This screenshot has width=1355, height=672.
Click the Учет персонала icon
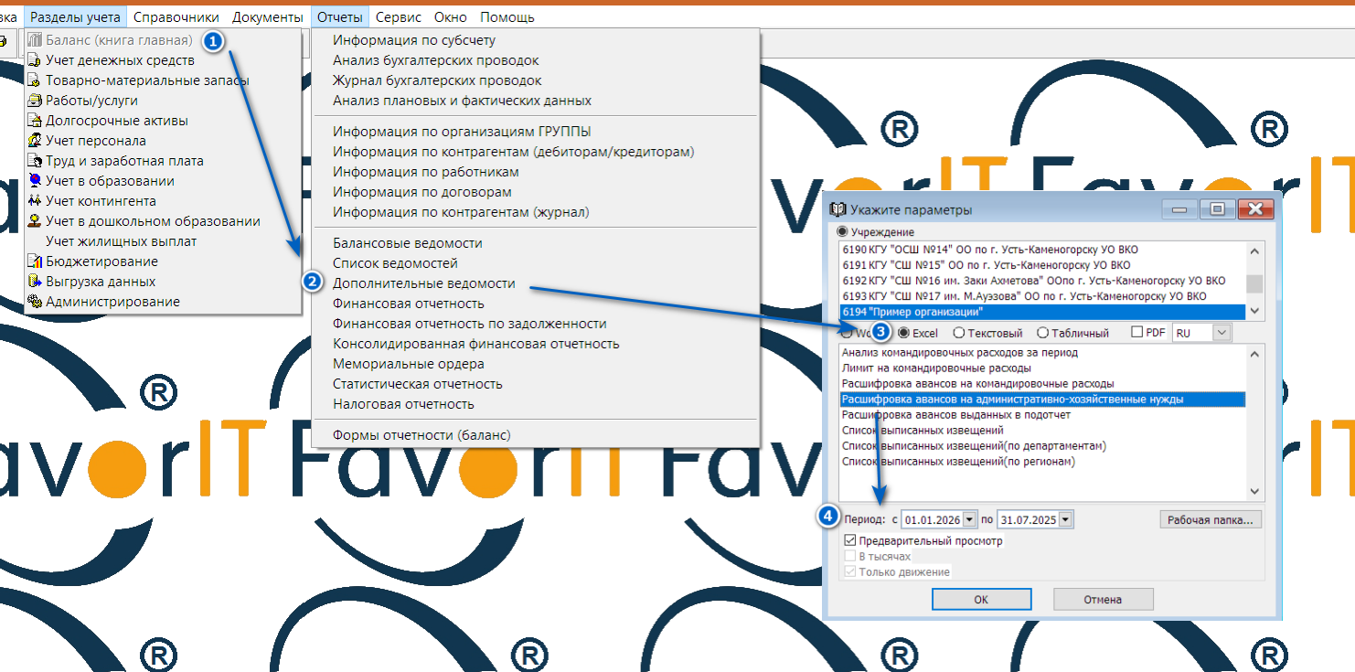tap(36, 141)
